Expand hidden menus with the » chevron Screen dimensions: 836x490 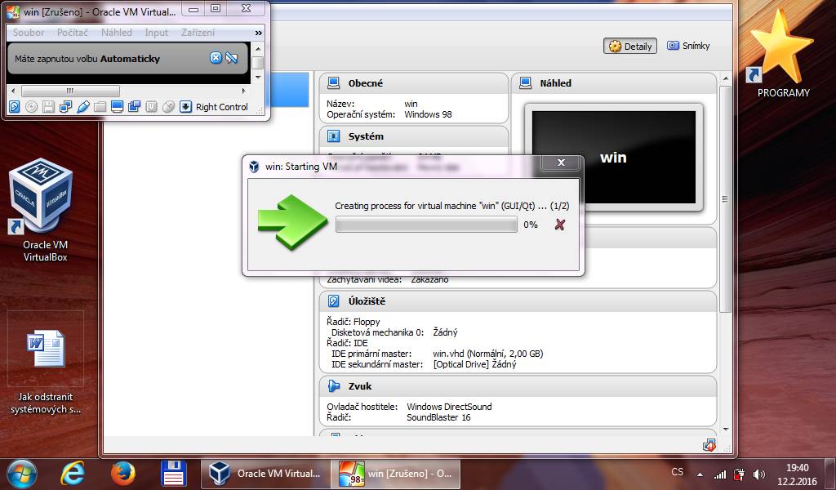(x=259, y=33)
